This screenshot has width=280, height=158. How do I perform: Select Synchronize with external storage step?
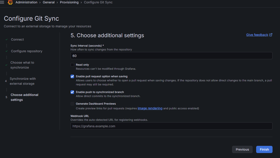pyautogui.click(x=22, y=81)
